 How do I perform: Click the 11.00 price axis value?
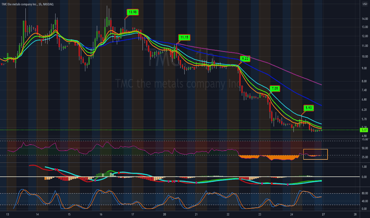364,46
